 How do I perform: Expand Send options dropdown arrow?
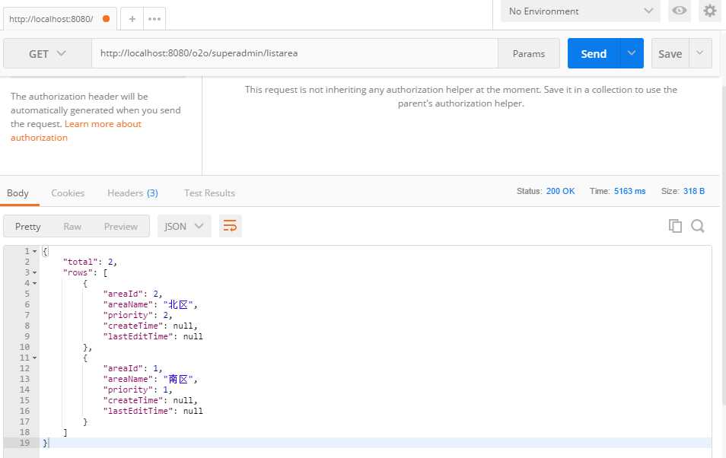pyautogui.click(x=632, y=53)
